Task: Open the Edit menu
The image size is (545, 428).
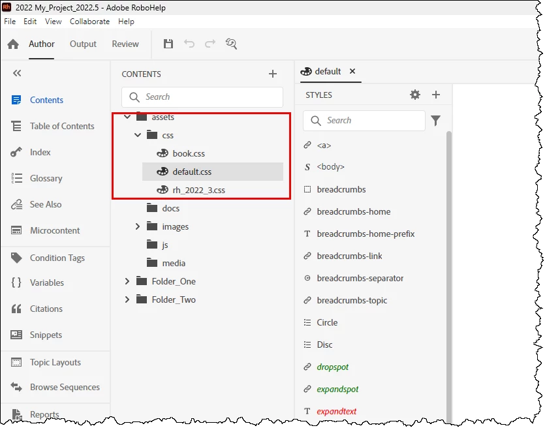Action: point(30,22)
